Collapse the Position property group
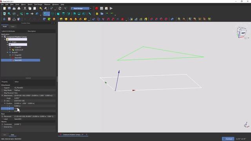The height and width of the screenshot is (141, 251). pos(5,103)
